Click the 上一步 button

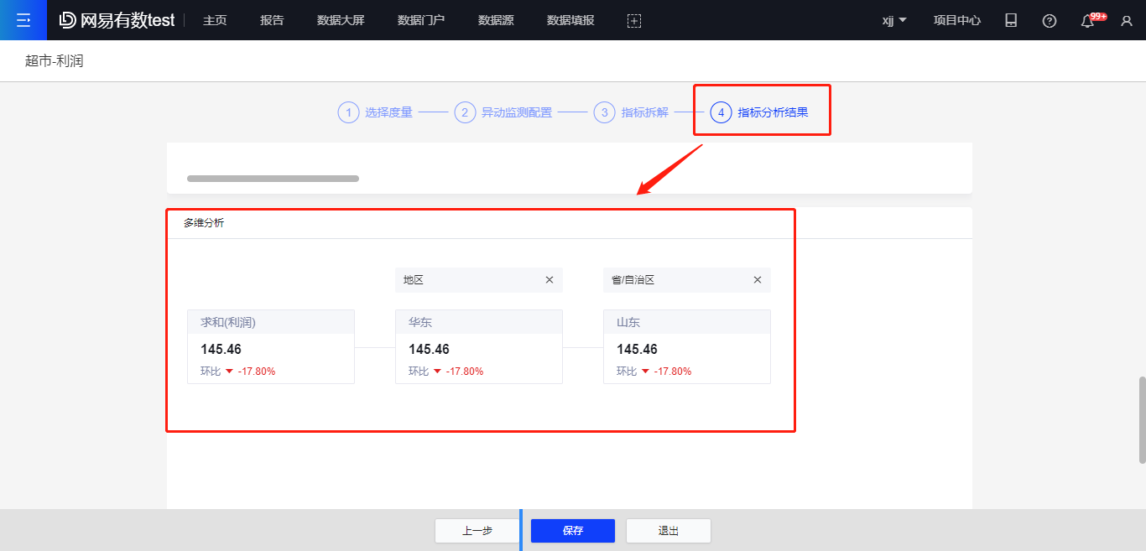point(477,531)
